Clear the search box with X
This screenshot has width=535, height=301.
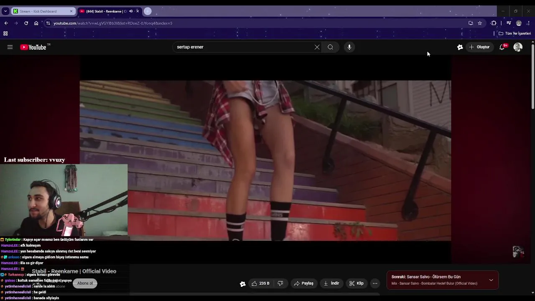pos(317,47)
